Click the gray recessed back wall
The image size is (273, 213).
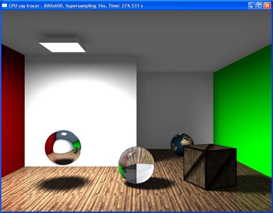175,107
